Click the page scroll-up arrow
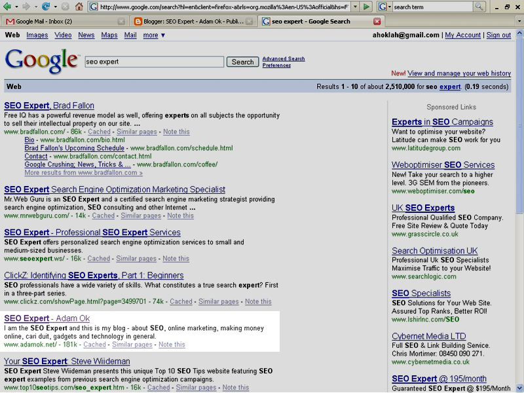Screen dimensions: 524x393 point(519,33)
